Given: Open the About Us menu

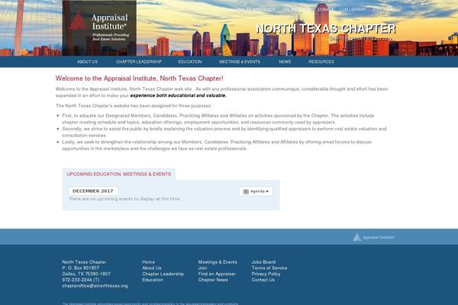Looking at the screenshot, I should 87,62.
